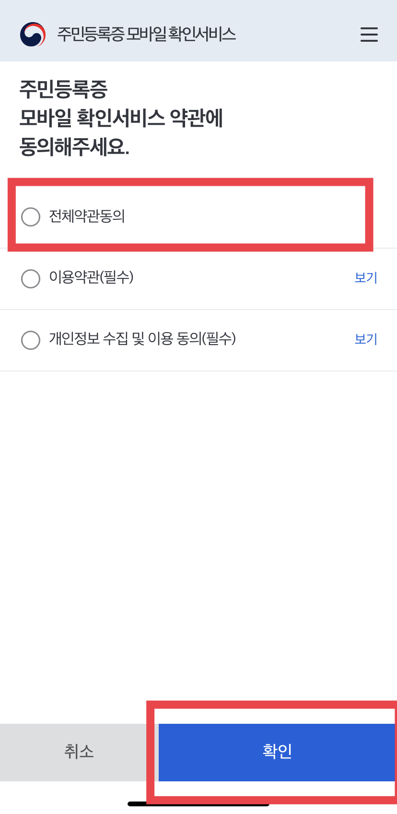The height and width of the screenshot is (814, 397).
Task: Tap the government logo in the header
Action: (32, 35)
